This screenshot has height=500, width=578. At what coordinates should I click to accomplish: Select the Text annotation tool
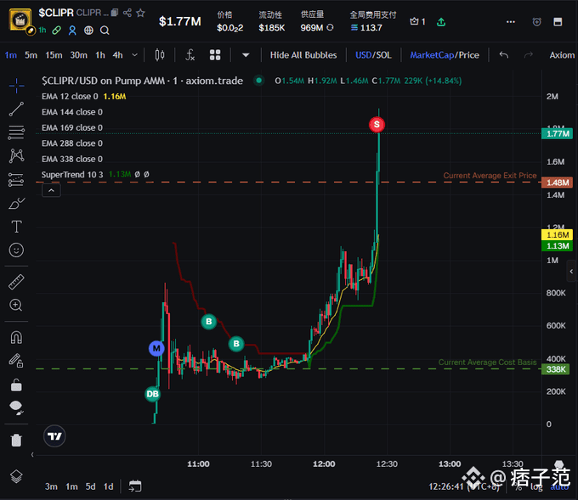16,227
